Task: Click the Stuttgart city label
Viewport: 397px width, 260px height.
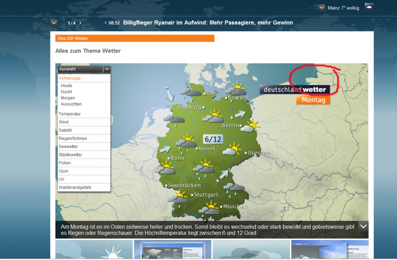Action: (206, 195)
